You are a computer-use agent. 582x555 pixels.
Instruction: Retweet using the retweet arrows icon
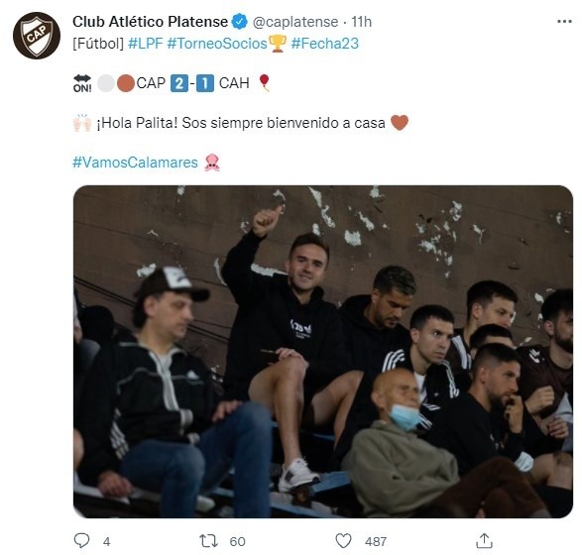point(209,541)
